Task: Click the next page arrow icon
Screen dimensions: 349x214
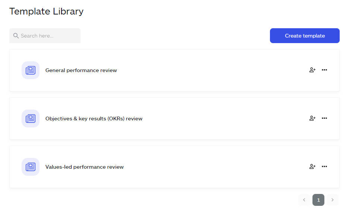Action: point(332,200)
